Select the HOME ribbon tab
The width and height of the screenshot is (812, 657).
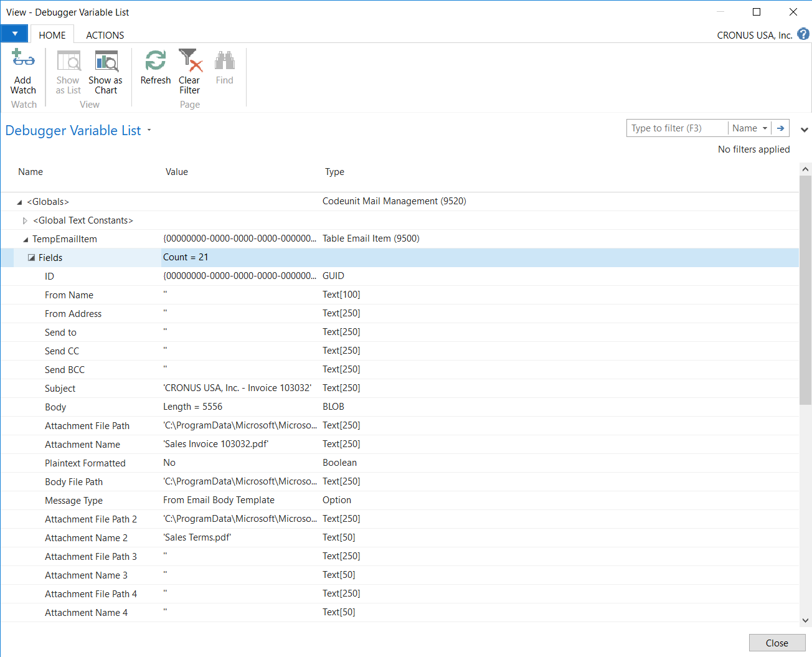52,35
